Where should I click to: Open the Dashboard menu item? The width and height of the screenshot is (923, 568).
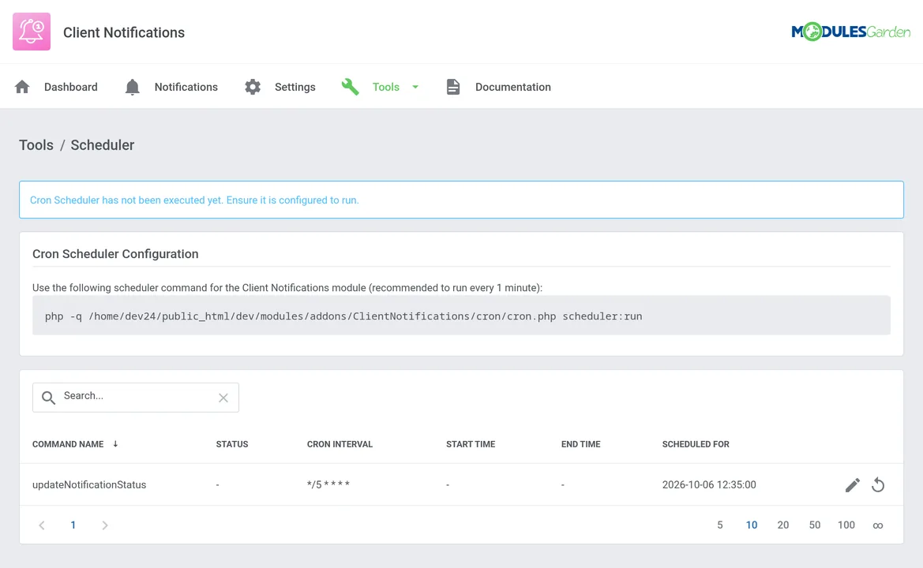(70, 87)
